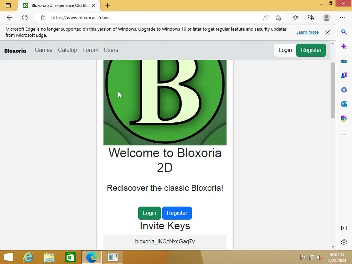Click the Bloxoria brand logo text
Image resolution: width=352 pixels, height=264 pixels.
click(15, 51)
